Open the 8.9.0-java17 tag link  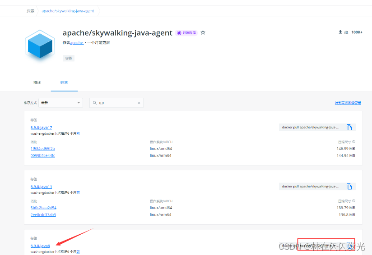(x=41, y=127)
